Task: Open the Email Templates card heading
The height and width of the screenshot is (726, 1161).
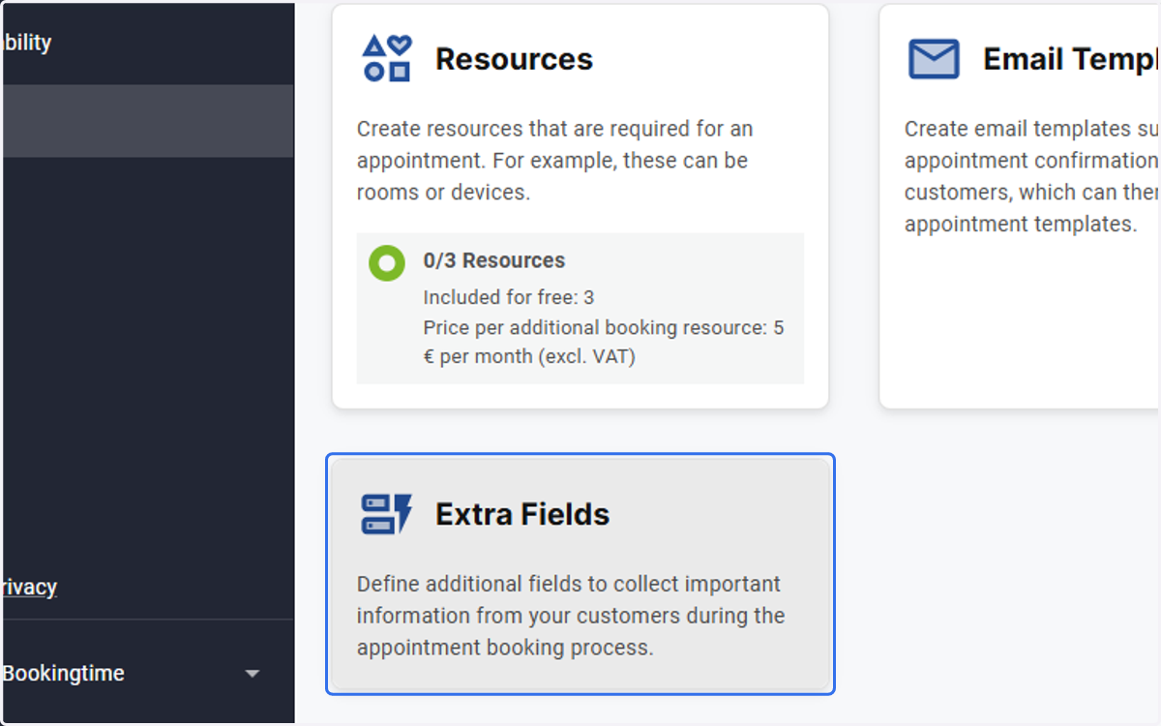Action: click(x=1071, y=59)
